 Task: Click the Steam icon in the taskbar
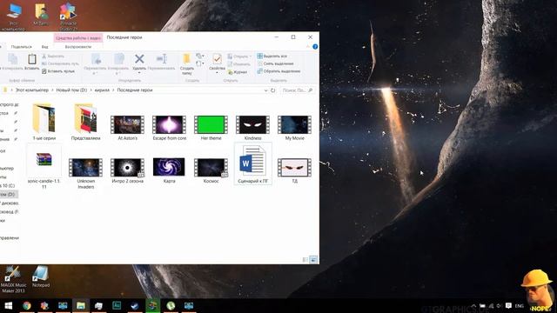tap(135, 305)
